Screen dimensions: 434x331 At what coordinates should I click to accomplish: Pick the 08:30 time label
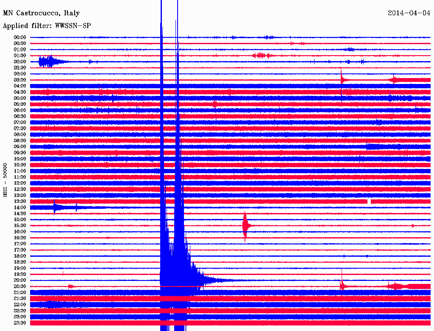tap(20, 140)
